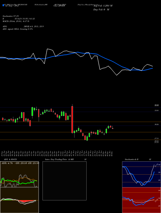Screen dimensions: 161x213
Task: Click 'ADX: 4.76 +DY: 23.53 -DY: 25.85' header
Action: 20,163
